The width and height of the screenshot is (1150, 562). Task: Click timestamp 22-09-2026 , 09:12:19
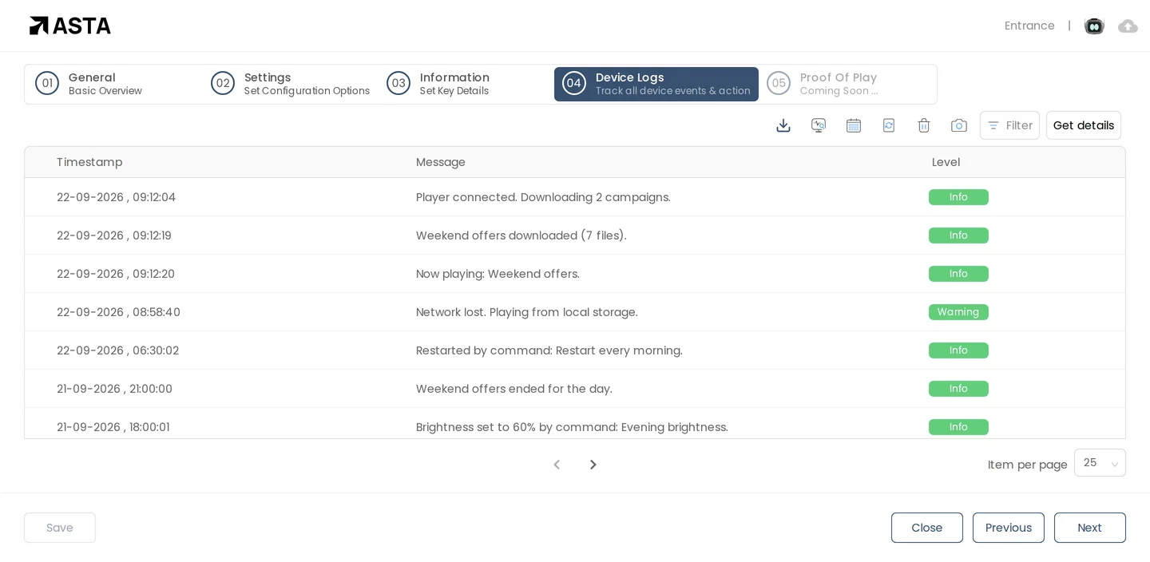point(114,235)
